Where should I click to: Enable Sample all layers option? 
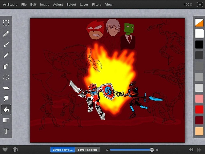pyautogui.click(x=88, y=150)
